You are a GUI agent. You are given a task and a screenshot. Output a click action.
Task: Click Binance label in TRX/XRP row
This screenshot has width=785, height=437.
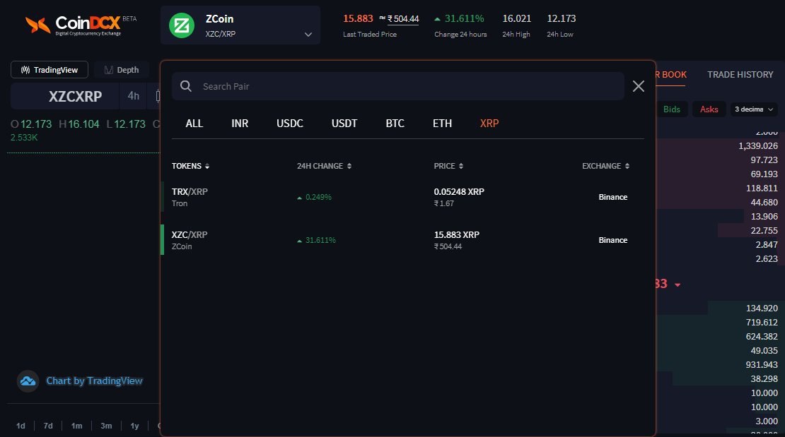pyautogui.click(x=612, y=197)
